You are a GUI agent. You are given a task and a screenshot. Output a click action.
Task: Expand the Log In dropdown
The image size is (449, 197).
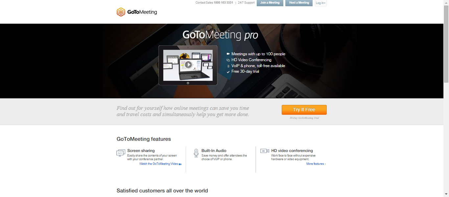pos(320,3)
